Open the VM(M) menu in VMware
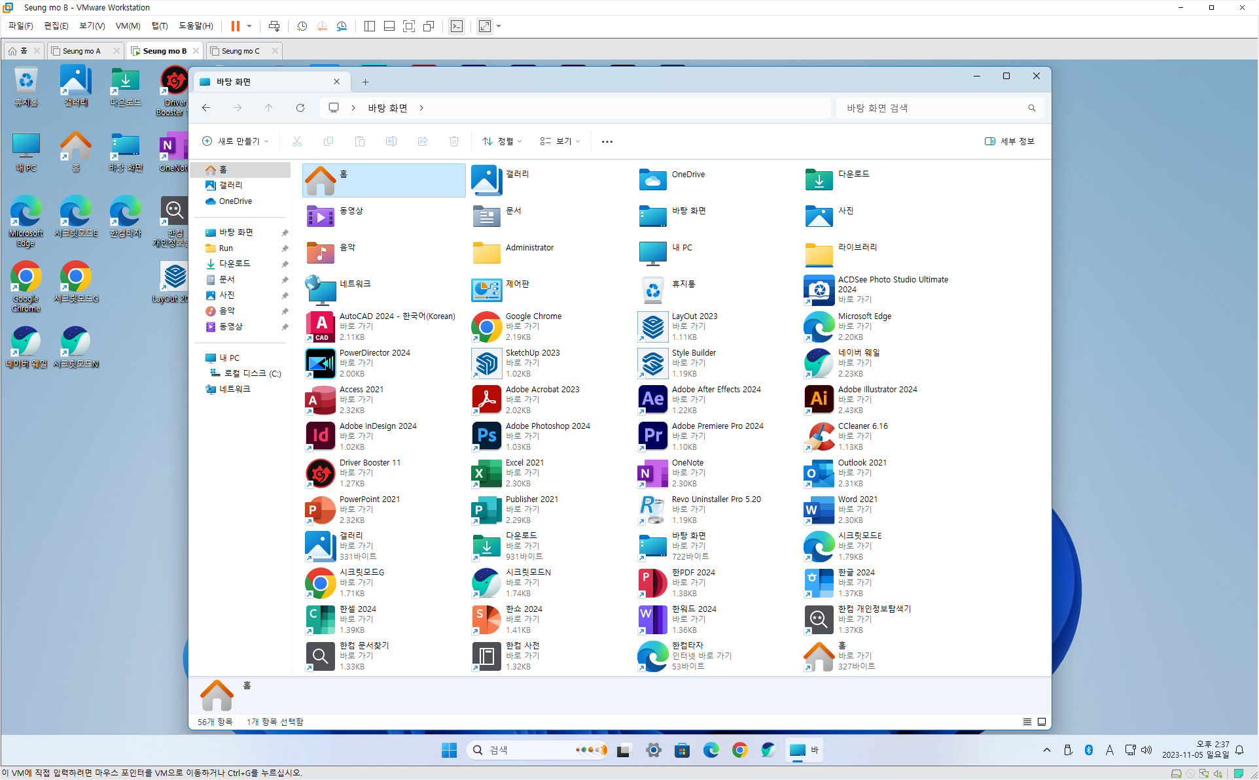1259x780 pixels. [128, 26]
